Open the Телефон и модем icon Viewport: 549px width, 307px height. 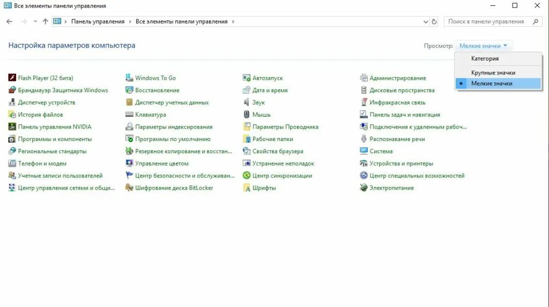[12, 163]
